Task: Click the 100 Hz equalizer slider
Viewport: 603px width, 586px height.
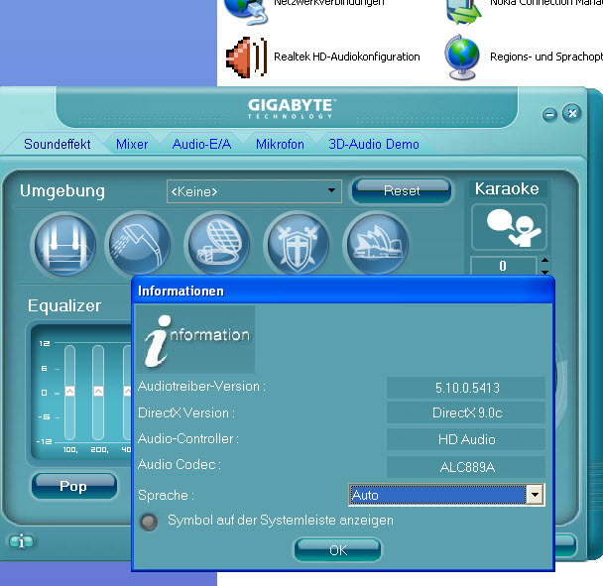Action: [x=70, y=393]
